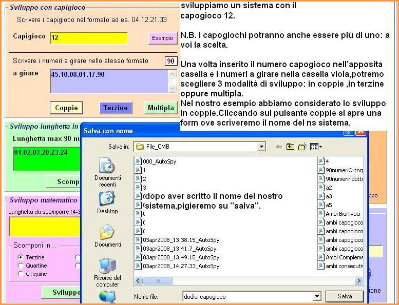Select Risorse del computer shortcut
The height and width of the screenshot is (305, 399).
pyautogui.click(x=107, y=272)
